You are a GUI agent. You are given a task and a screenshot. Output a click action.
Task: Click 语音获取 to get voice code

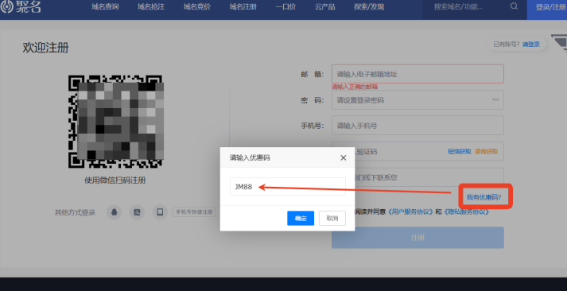(487, 152)
